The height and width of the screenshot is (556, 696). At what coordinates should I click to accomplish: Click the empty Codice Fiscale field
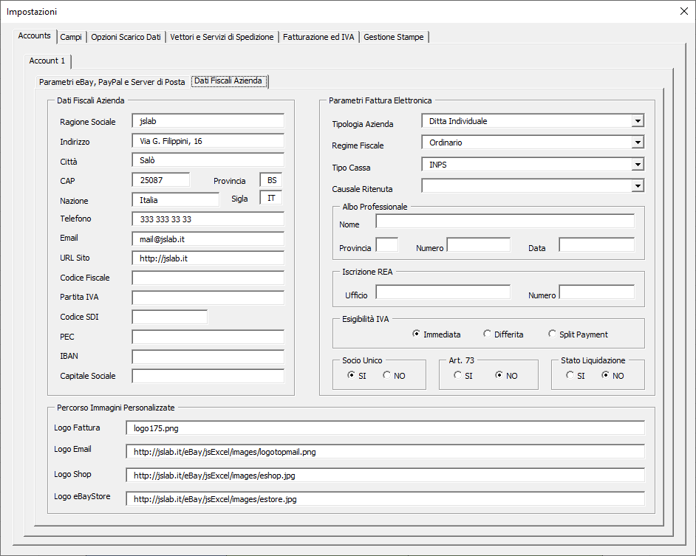[x=208, y=278]
